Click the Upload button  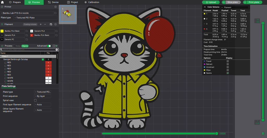[211, 2]
